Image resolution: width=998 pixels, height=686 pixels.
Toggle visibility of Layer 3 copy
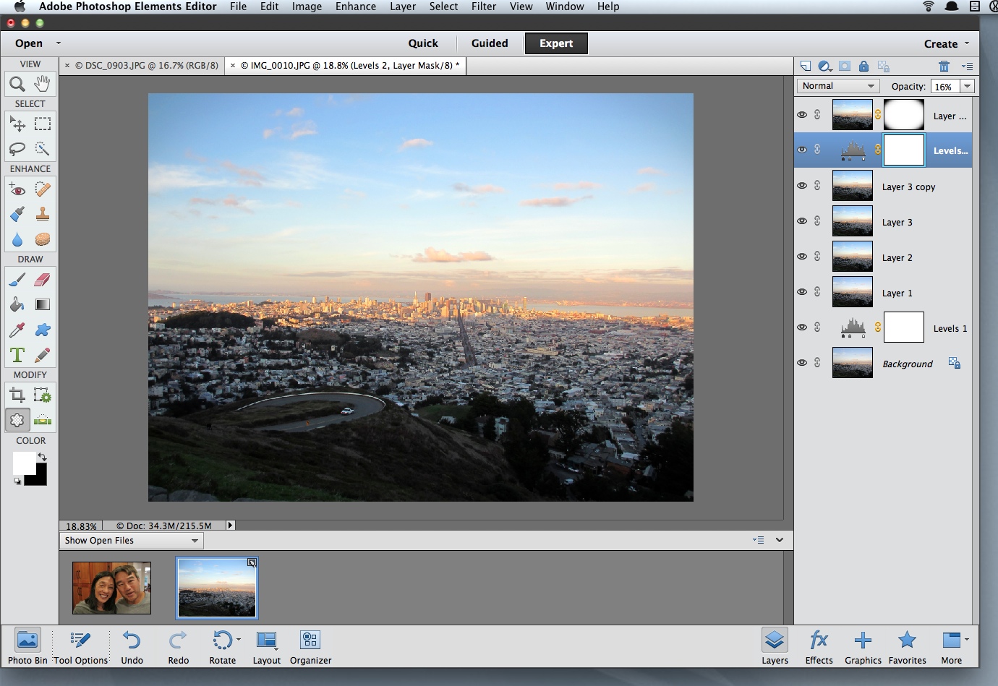802,186
